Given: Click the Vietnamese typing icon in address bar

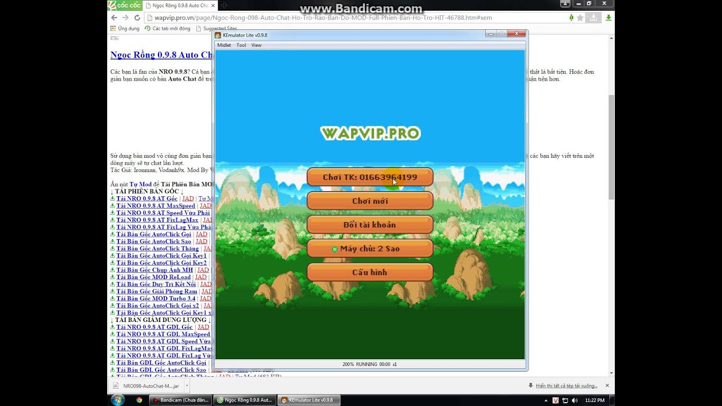Looking at the screenshot, I should point(571,18).
